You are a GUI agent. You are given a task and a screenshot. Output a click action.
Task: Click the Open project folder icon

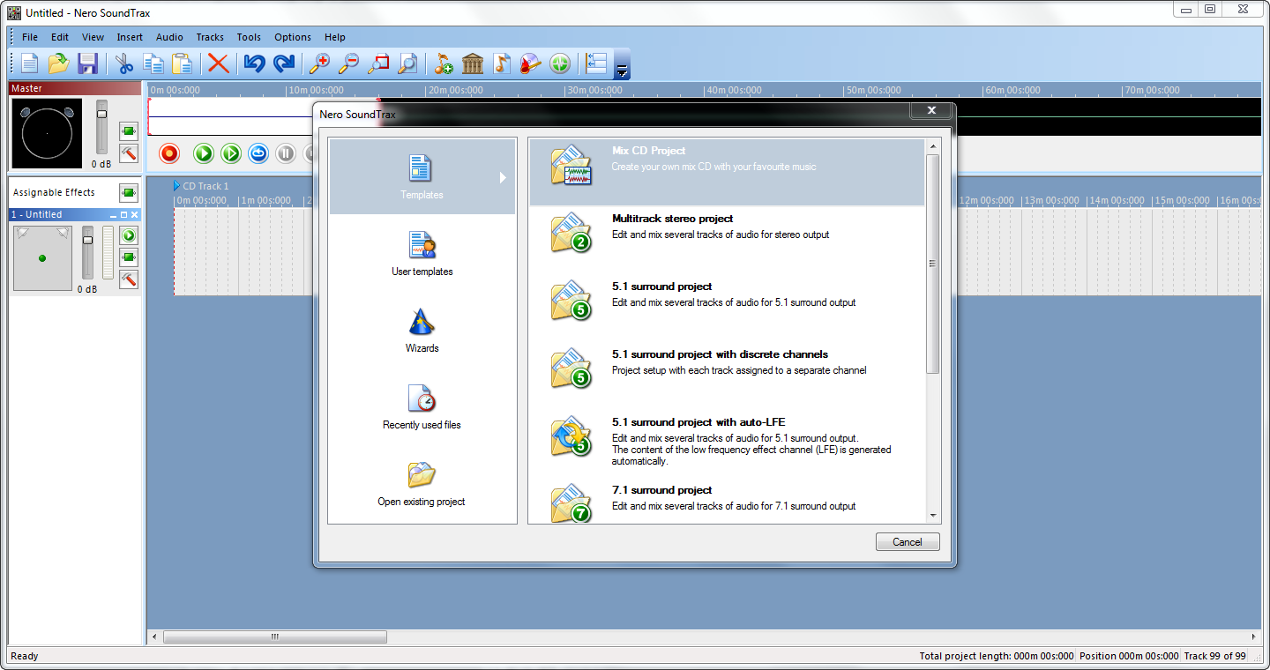58,63
